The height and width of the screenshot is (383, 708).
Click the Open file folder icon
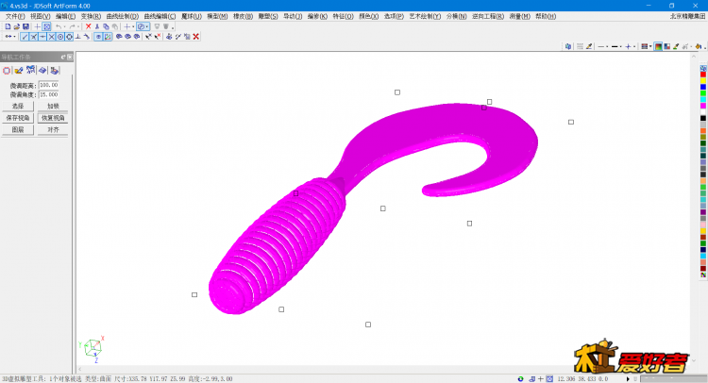click(16, 26)
